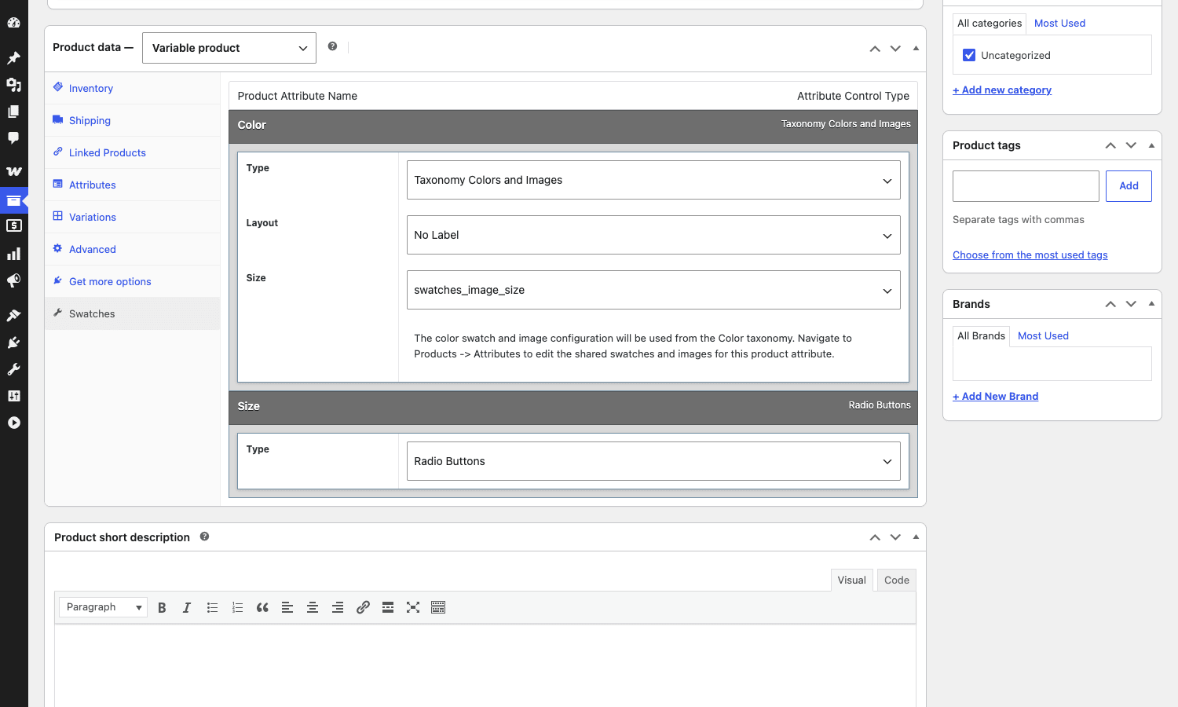This screenshot has width=1178, height=707.
Task: Open the Tools wrench icon in sidebar
Action: [x=13, y=369]
